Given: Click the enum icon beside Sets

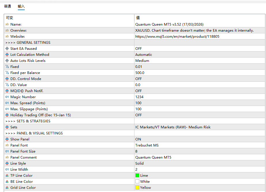Looking at the screenshot, I should tap(7, 127).
